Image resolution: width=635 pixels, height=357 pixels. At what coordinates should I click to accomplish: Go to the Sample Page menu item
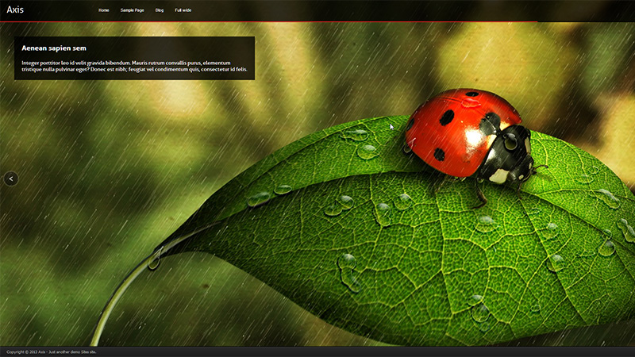(x=133, y=10)
